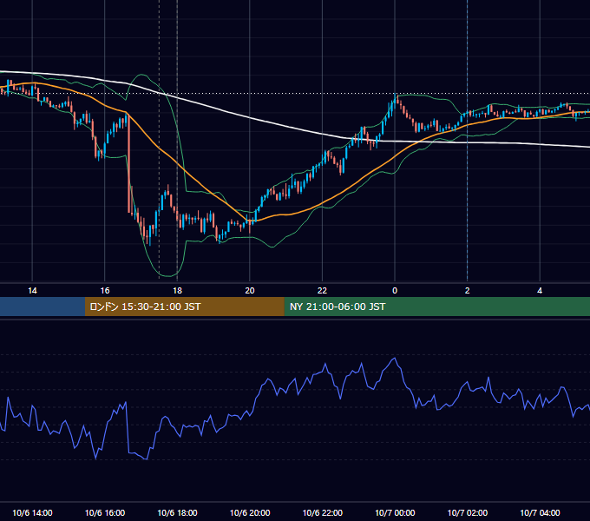
Task: Select the 14 hour axis label
Action: 32,291
